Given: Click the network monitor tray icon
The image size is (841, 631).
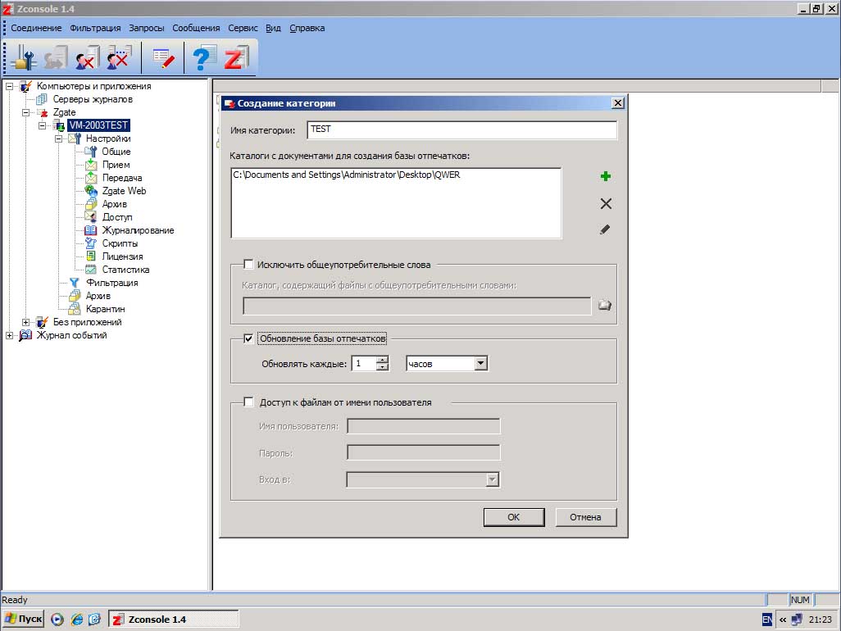Looking at the screenshot, I should [797, 620].
